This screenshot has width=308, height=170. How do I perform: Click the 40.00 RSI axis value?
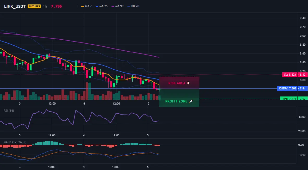(x=302, y=117)
